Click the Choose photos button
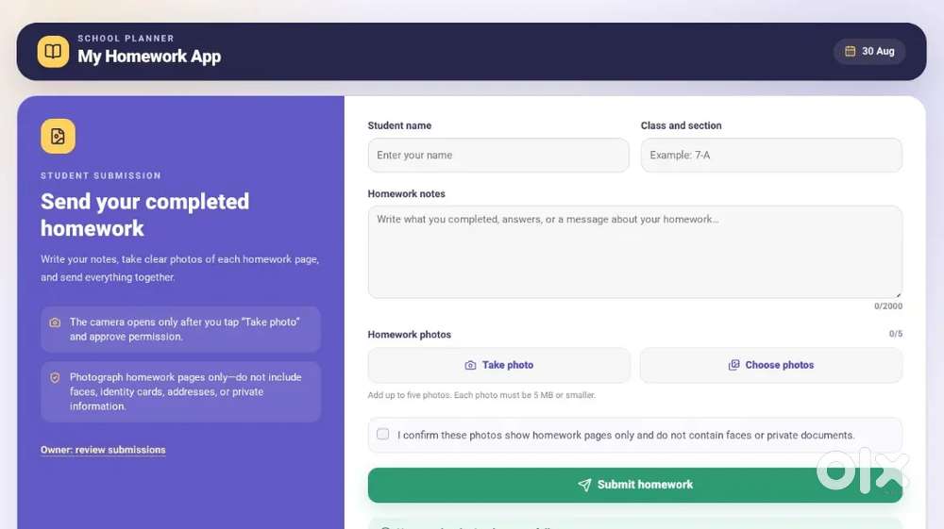Viewport: 944px width, 529px height. pyautogui.click(x=771, y=365)
